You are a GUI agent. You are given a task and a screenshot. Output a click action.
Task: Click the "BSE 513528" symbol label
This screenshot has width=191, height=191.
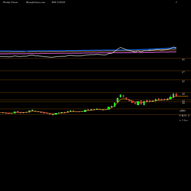coord(58,2)
